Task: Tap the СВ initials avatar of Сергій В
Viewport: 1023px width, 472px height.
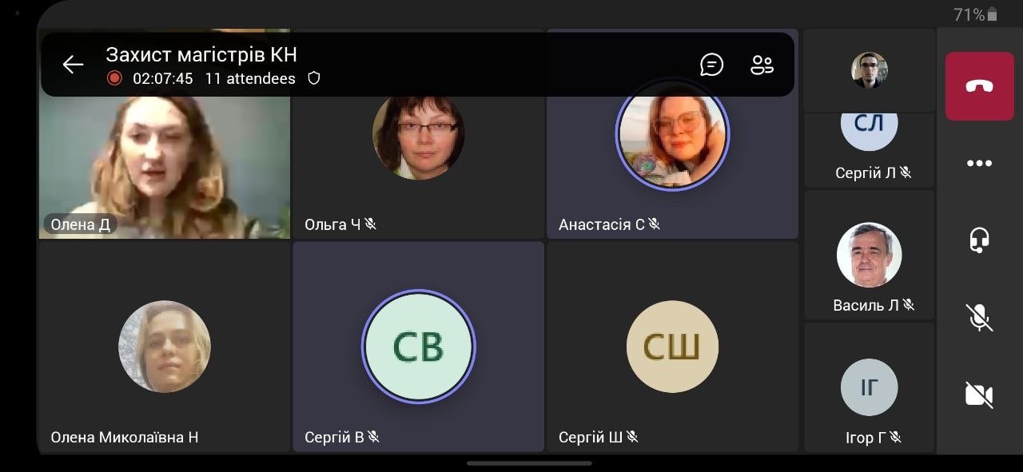Action: (418, 346)
